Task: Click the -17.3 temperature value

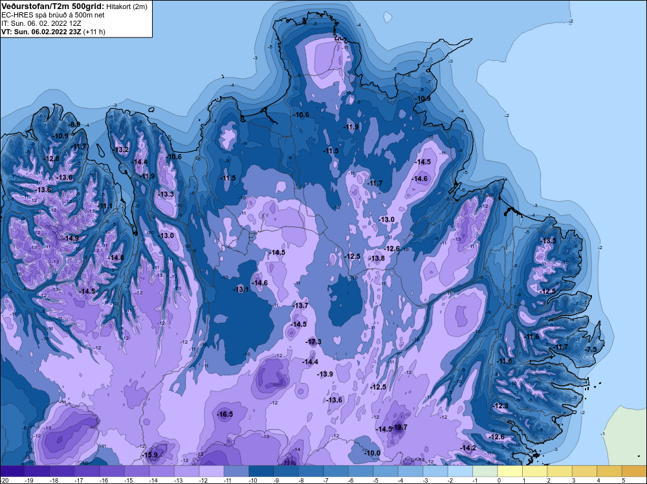Action: [x=313, y=342]
